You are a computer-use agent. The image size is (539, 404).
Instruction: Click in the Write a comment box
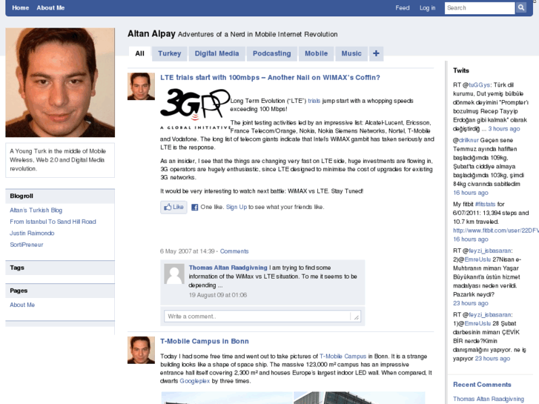click(x=262, y=317)
